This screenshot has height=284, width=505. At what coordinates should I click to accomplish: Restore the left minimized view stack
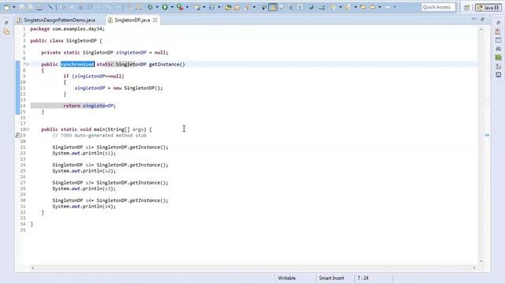pyautogui.click(x=6, y=23)
